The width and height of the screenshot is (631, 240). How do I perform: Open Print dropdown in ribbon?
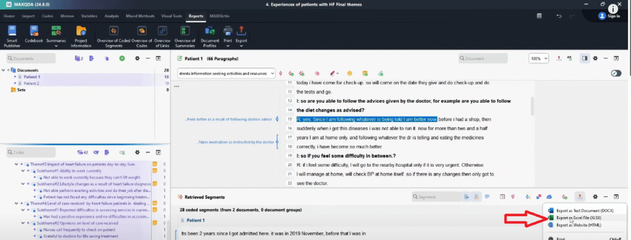228,46
